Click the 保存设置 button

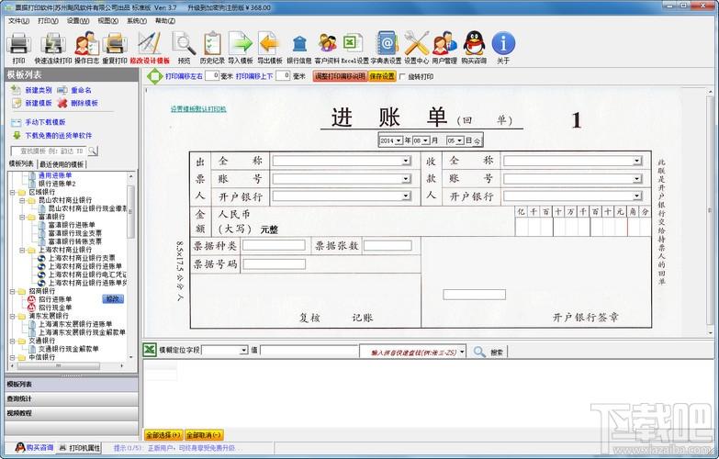click(382, 76)
